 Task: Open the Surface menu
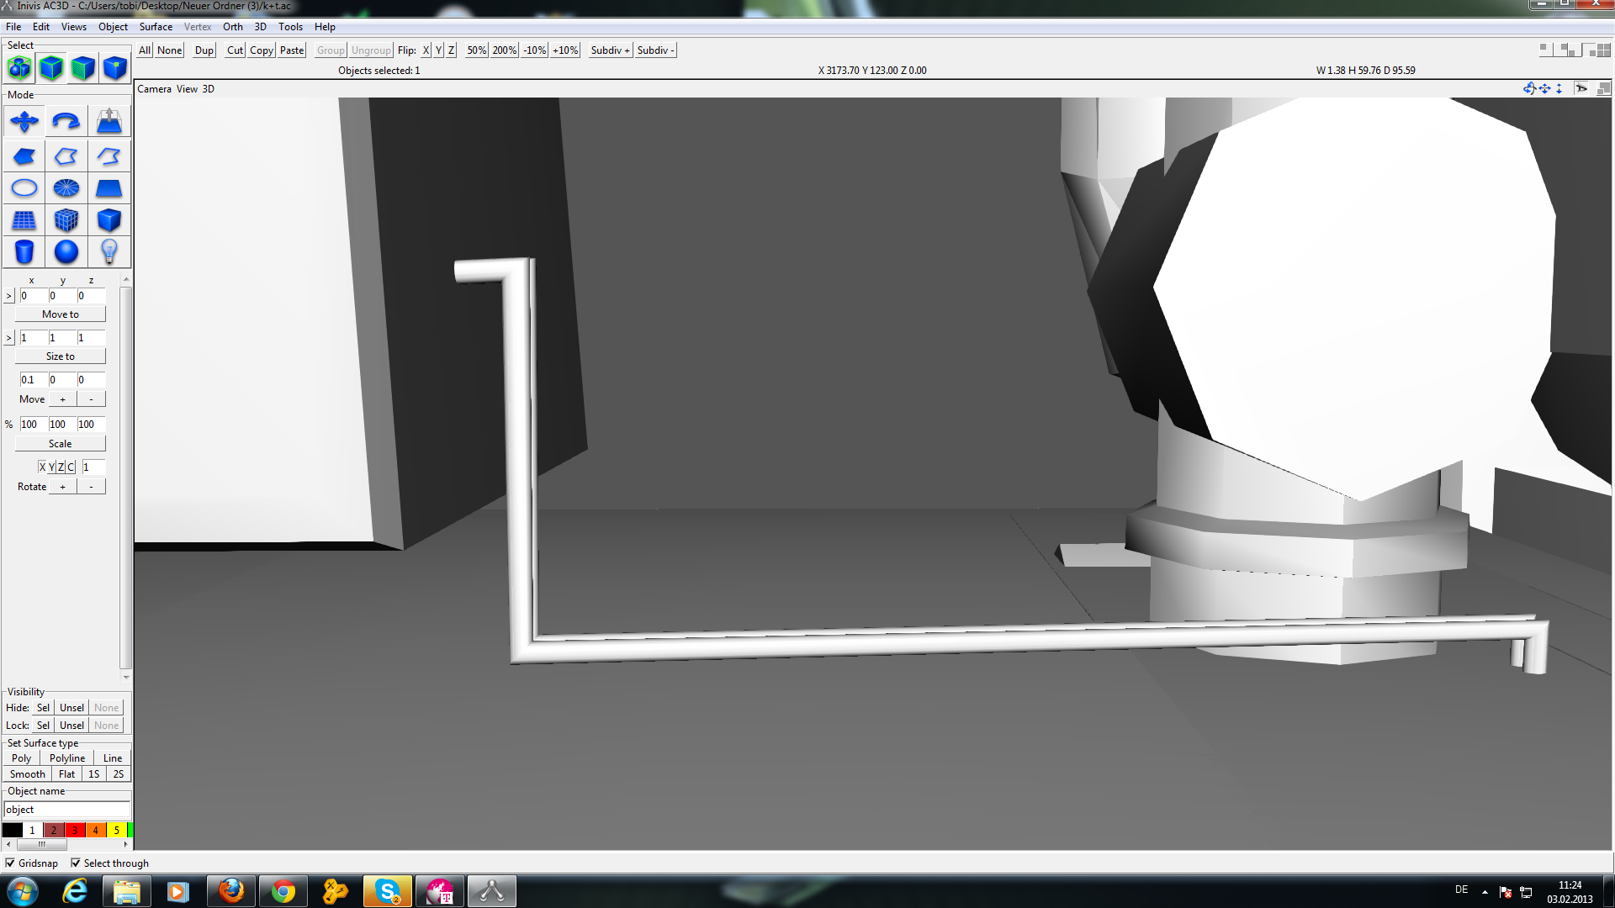pyautogui.click(x=156, y=27)
